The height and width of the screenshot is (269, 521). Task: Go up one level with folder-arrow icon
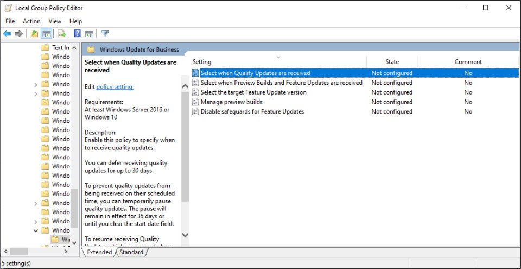(x=34, y=34)
